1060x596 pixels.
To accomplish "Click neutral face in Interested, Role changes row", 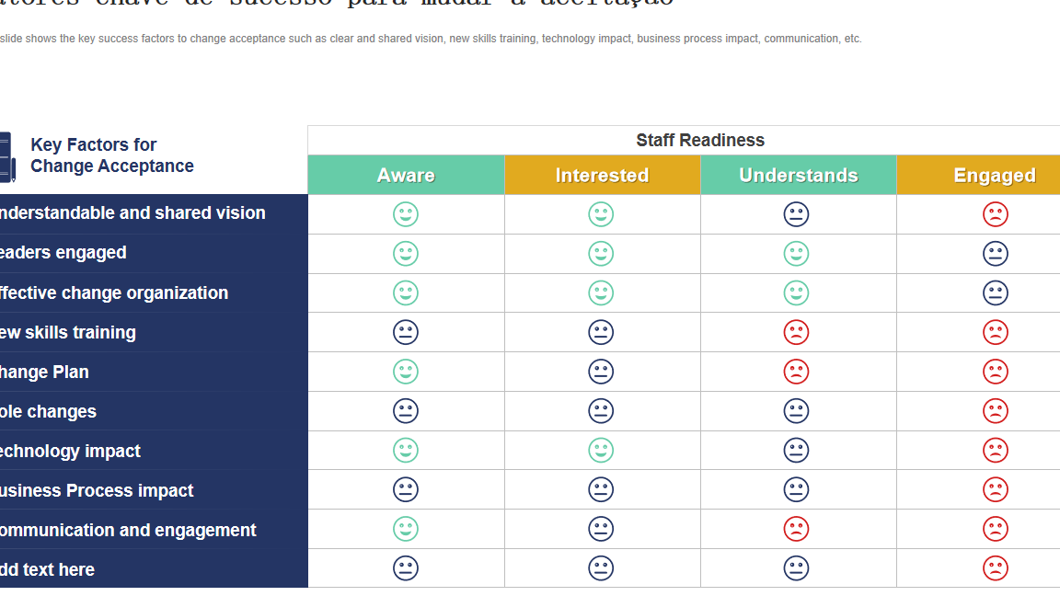I will tap(601, 411).
